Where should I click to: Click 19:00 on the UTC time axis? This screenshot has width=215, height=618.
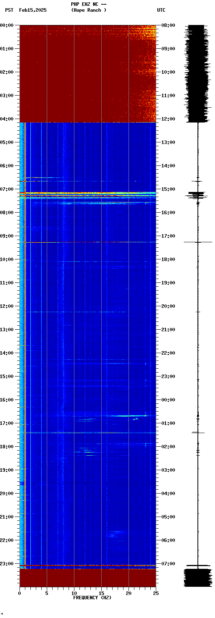[x=168, y=282]
